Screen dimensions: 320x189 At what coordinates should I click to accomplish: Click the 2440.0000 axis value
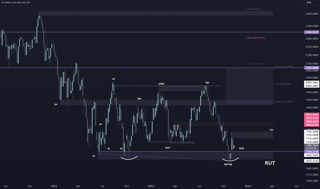pos(312,14)
